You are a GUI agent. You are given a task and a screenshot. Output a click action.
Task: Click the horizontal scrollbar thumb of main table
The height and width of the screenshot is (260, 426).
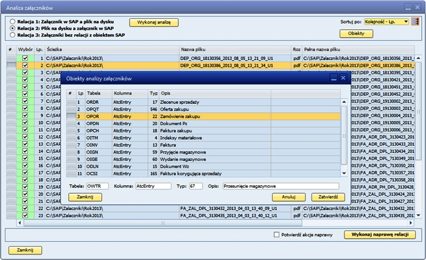pyautogui.click(x=162, y=223)
